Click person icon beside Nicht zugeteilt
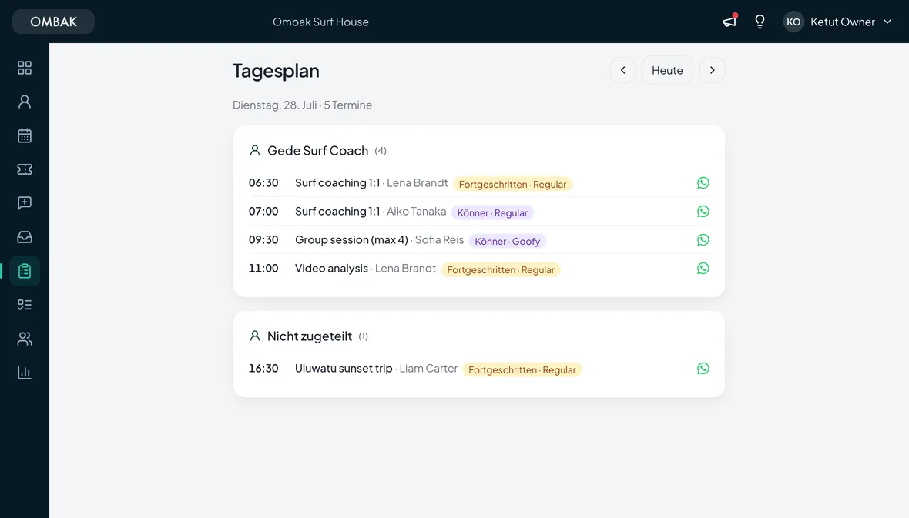Image resolution: width=909 pixels, height=518 pixels. [254, 336]
